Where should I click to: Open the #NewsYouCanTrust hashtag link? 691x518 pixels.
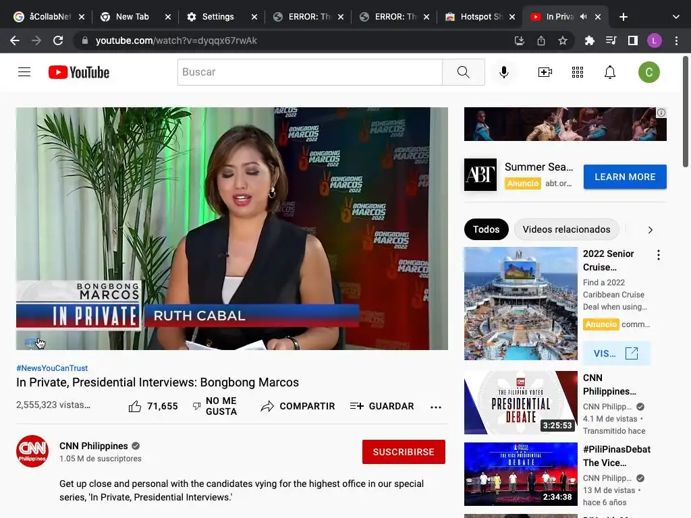click(52, 368)
